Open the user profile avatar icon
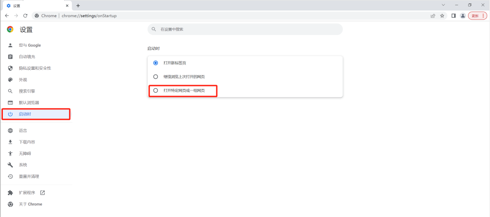 (x=463, y=16)
